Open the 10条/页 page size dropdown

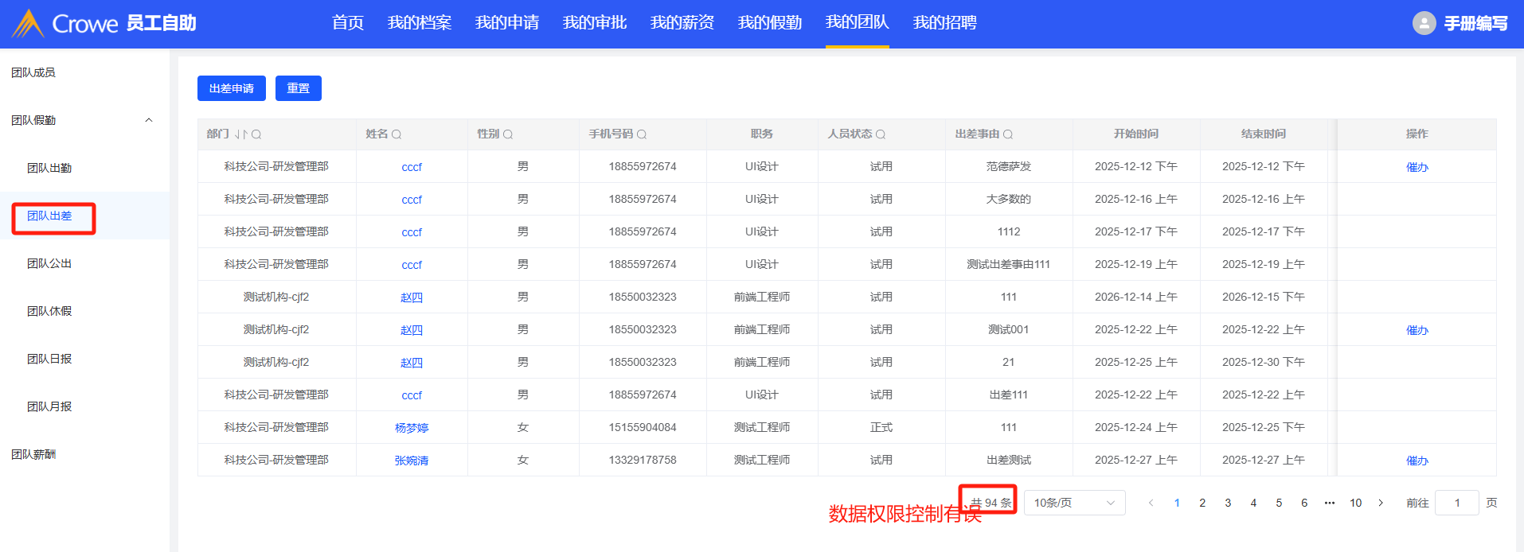pyautogui.click(x=1074, y=503)
